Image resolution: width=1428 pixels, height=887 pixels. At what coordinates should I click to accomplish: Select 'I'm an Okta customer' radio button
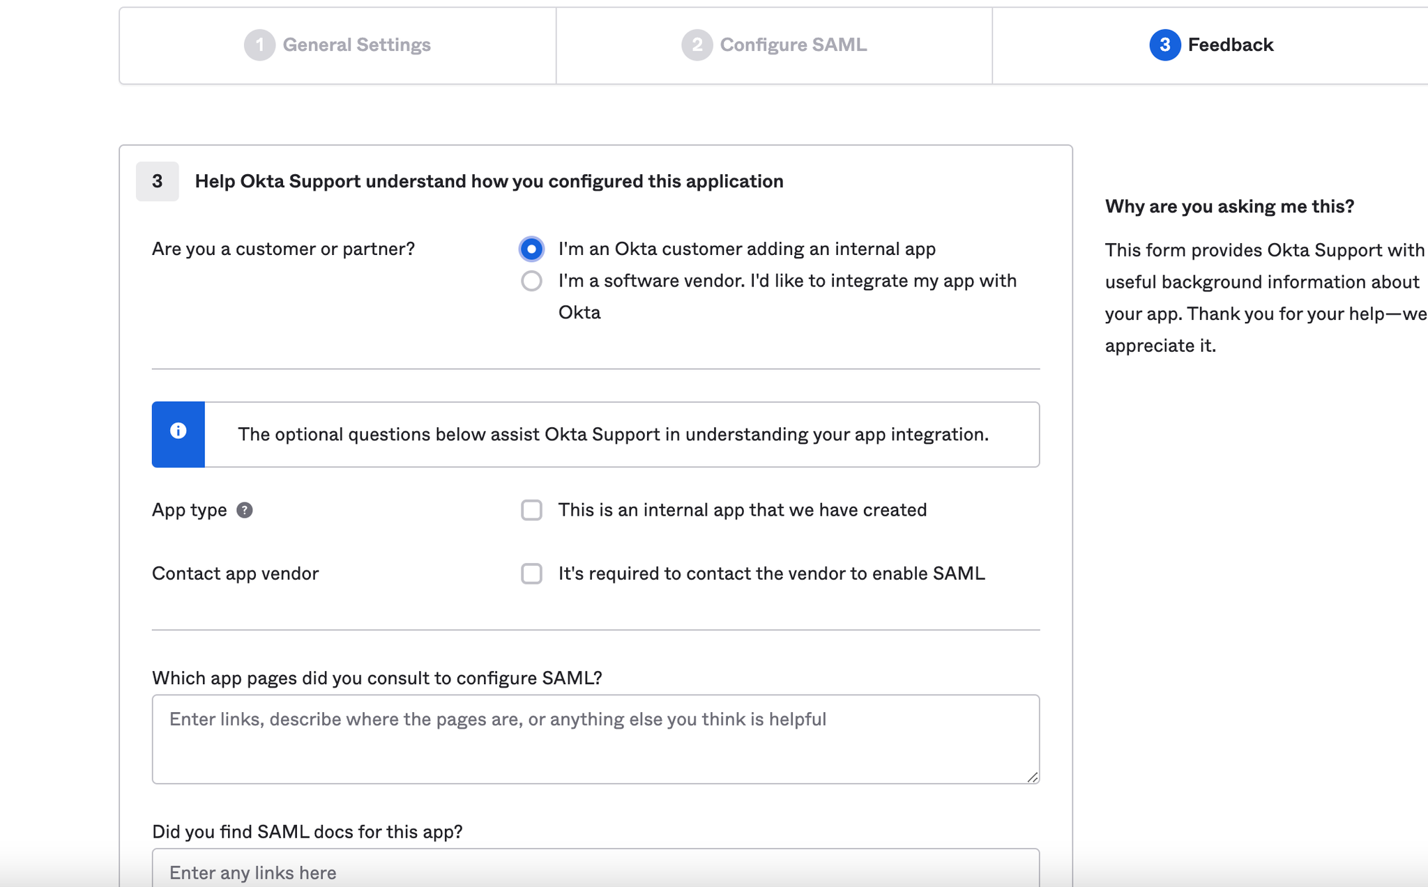coord(531,249)
